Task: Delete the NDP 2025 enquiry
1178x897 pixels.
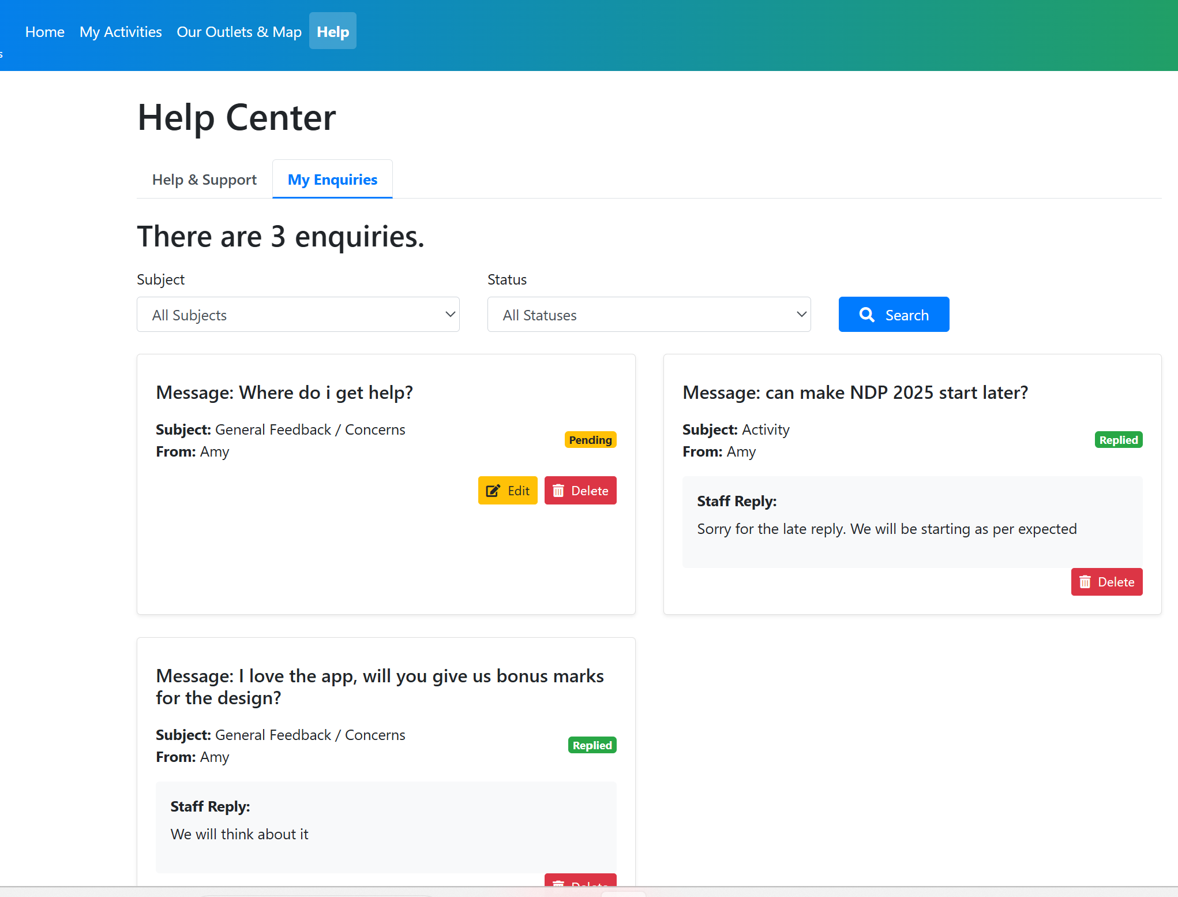Action: click(x=1106, y=582)
